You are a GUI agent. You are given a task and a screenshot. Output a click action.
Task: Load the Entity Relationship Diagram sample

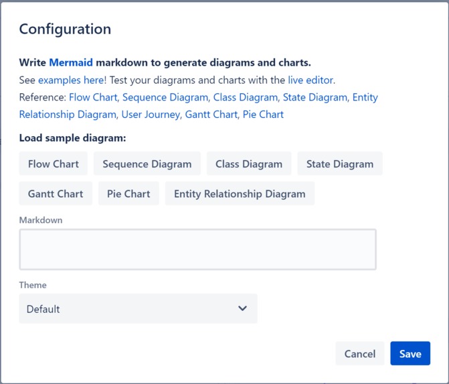[240, 194]
